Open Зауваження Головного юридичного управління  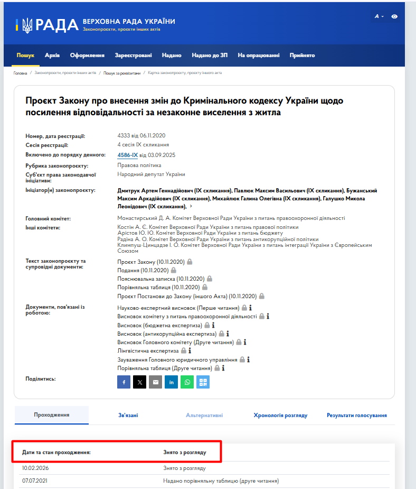pyautogui.click(x=177, y=360)
